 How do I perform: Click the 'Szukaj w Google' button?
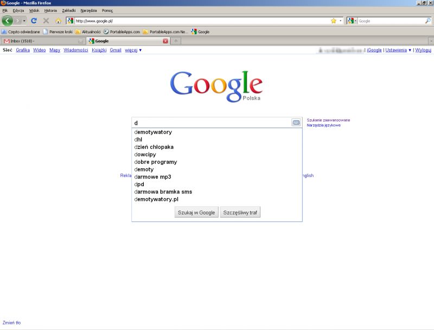(196, 213)
